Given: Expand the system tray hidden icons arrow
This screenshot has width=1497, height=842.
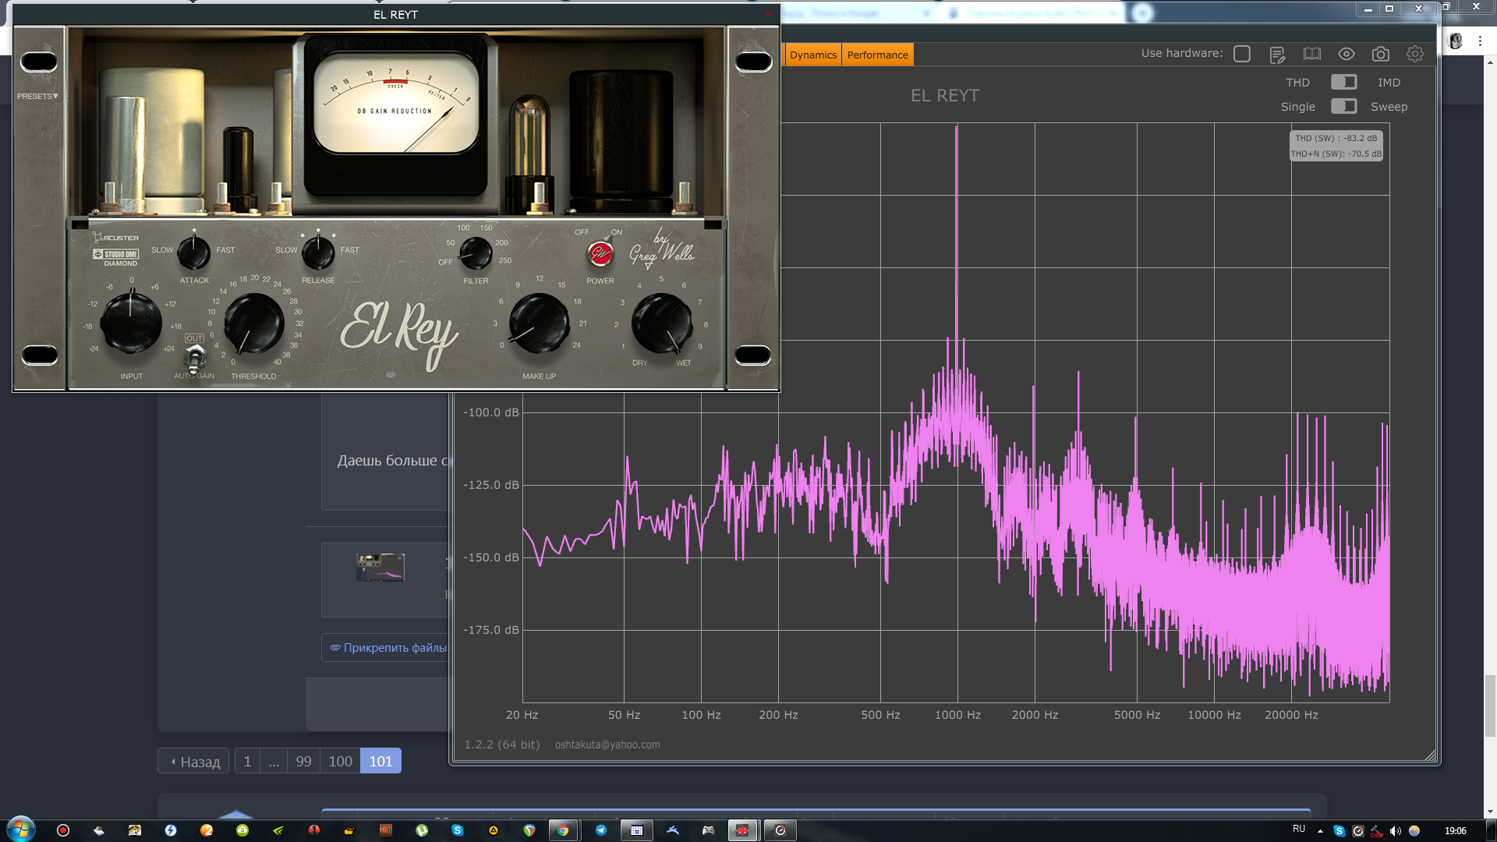Looking at the screenshot, I should click(1320, 830).
